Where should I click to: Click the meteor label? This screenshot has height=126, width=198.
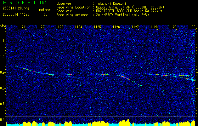pyautogui.click(x=45, y=10)
